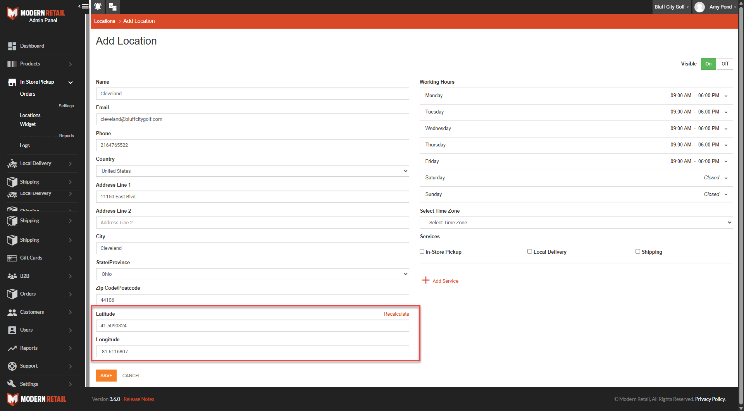Screen dimensions: 744x411
Task: Click the Amy Pond user avatar
Action: [x=699, y=7]
